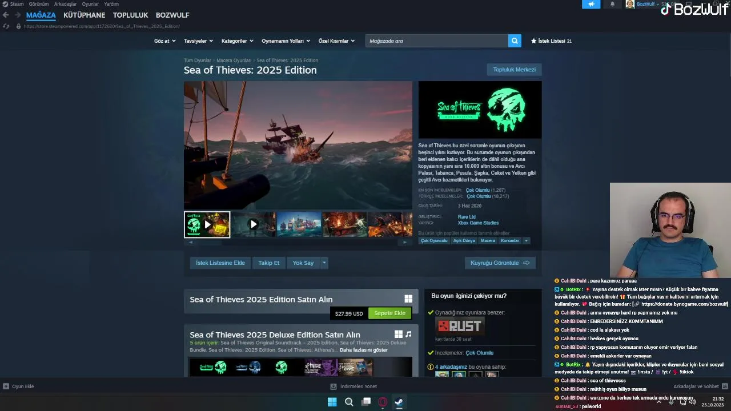Open the Görünüm menu

pos(39,4)
